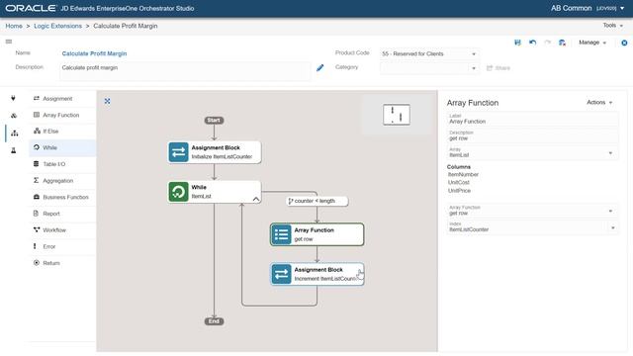Select the Increment ItemListCounter Assignment Block
The height and width of the screenshot is (356, 633).
click(x=317, y=274)
